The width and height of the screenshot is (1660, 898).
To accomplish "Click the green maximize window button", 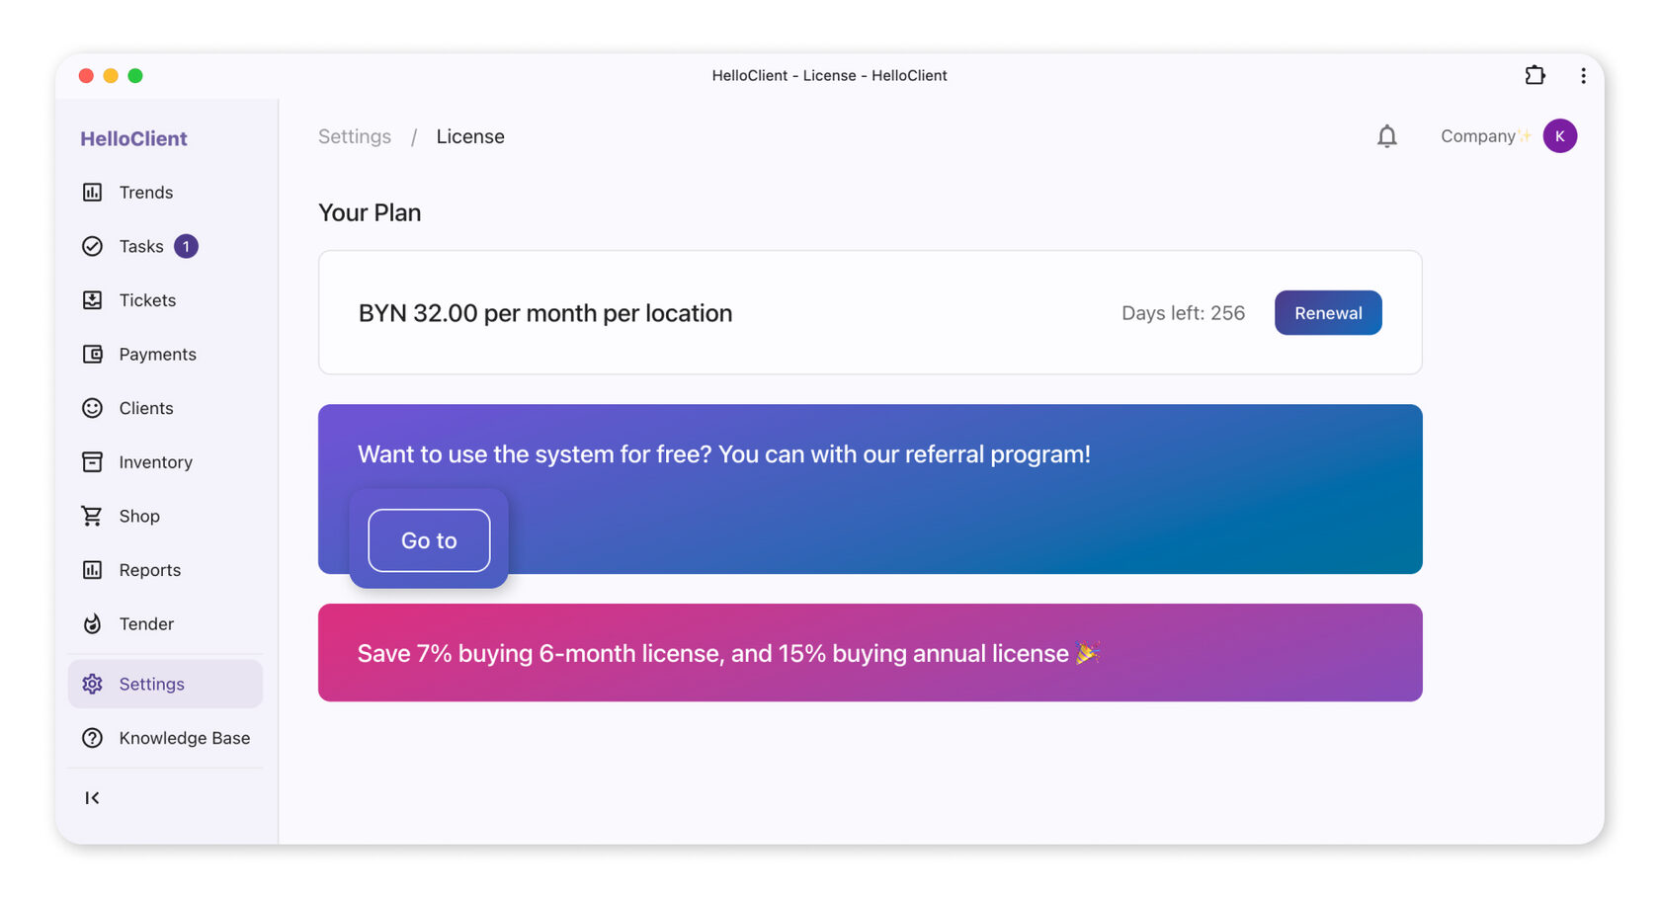I will pos(135,75).
